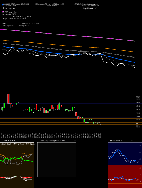142x188 pixels.
Task: Click the blue Stochastics chart panel
Action: (125, 154)
